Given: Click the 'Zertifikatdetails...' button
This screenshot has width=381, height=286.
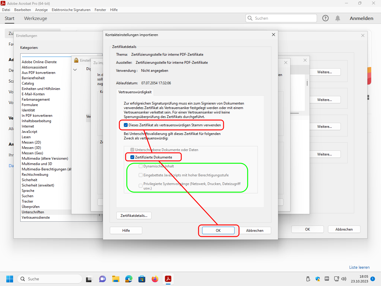Looking at the screenshot, I should pos(134,216).
